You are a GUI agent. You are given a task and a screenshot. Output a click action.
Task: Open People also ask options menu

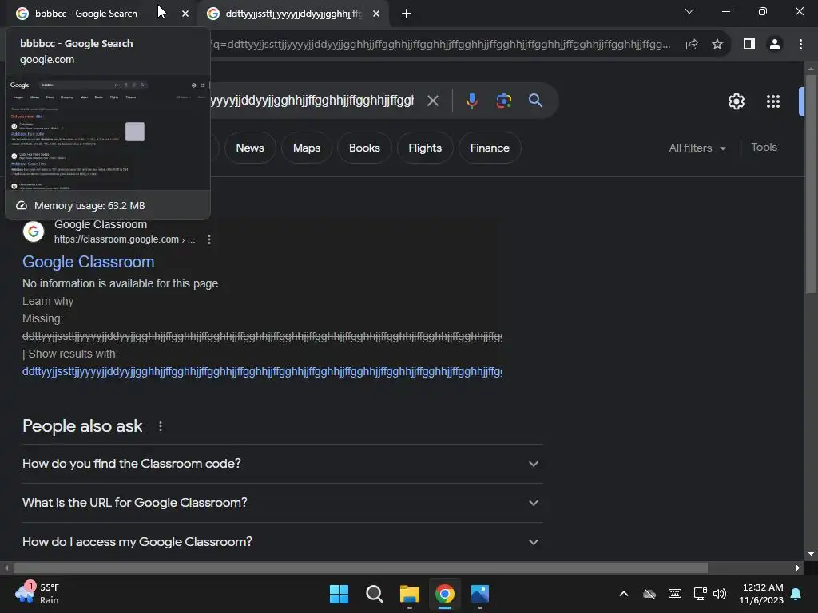coord(160,426)
